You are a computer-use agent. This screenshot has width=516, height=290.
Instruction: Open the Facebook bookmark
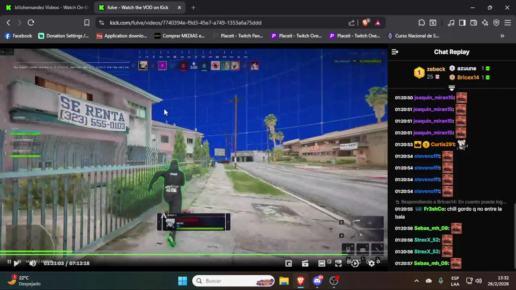18,36
